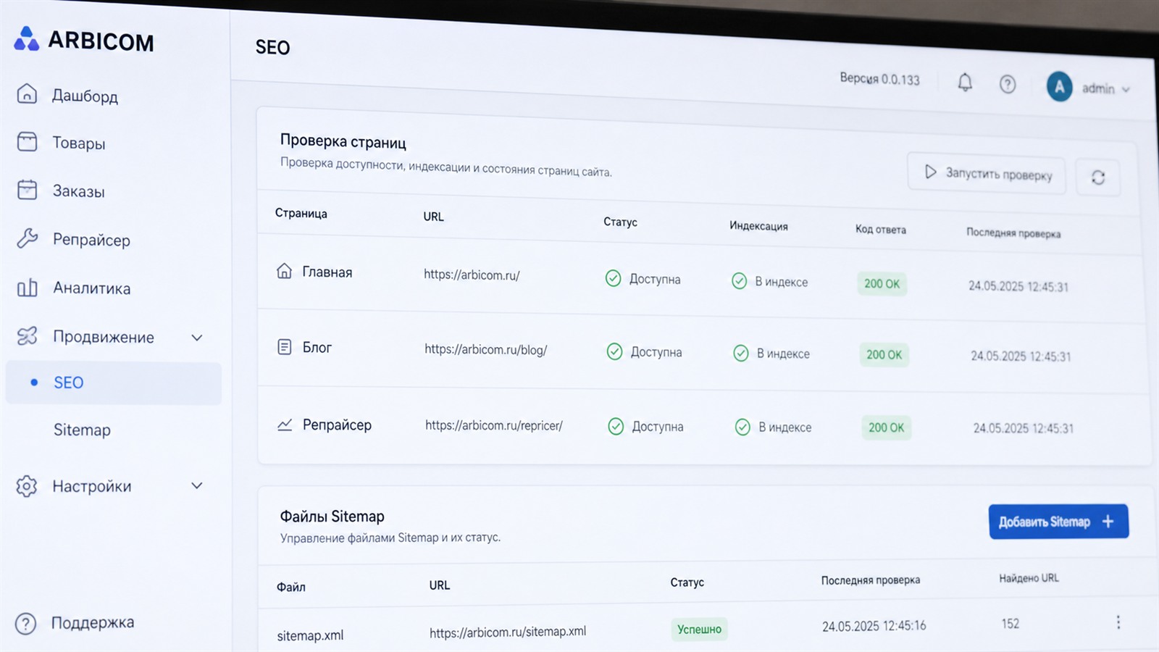Image resolution: width=1159 pixels, height=652 pixels.
Task: Click 200 OK badge in Блог row
Action: click(x=884, y=354)
